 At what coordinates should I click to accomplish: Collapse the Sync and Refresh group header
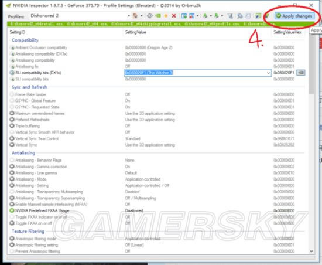click(x=29, y=87)
